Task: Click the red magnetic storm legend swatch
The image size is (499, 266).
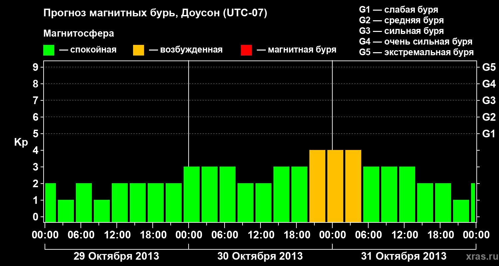Action: point(246,50)
